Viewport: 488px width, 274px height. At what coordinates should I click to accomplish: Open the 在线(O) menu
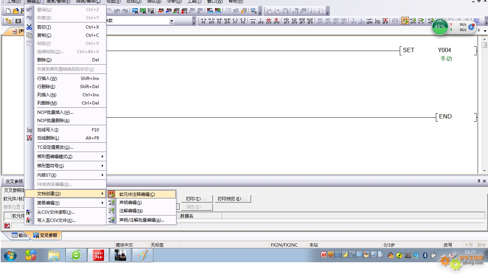point(134,2)
